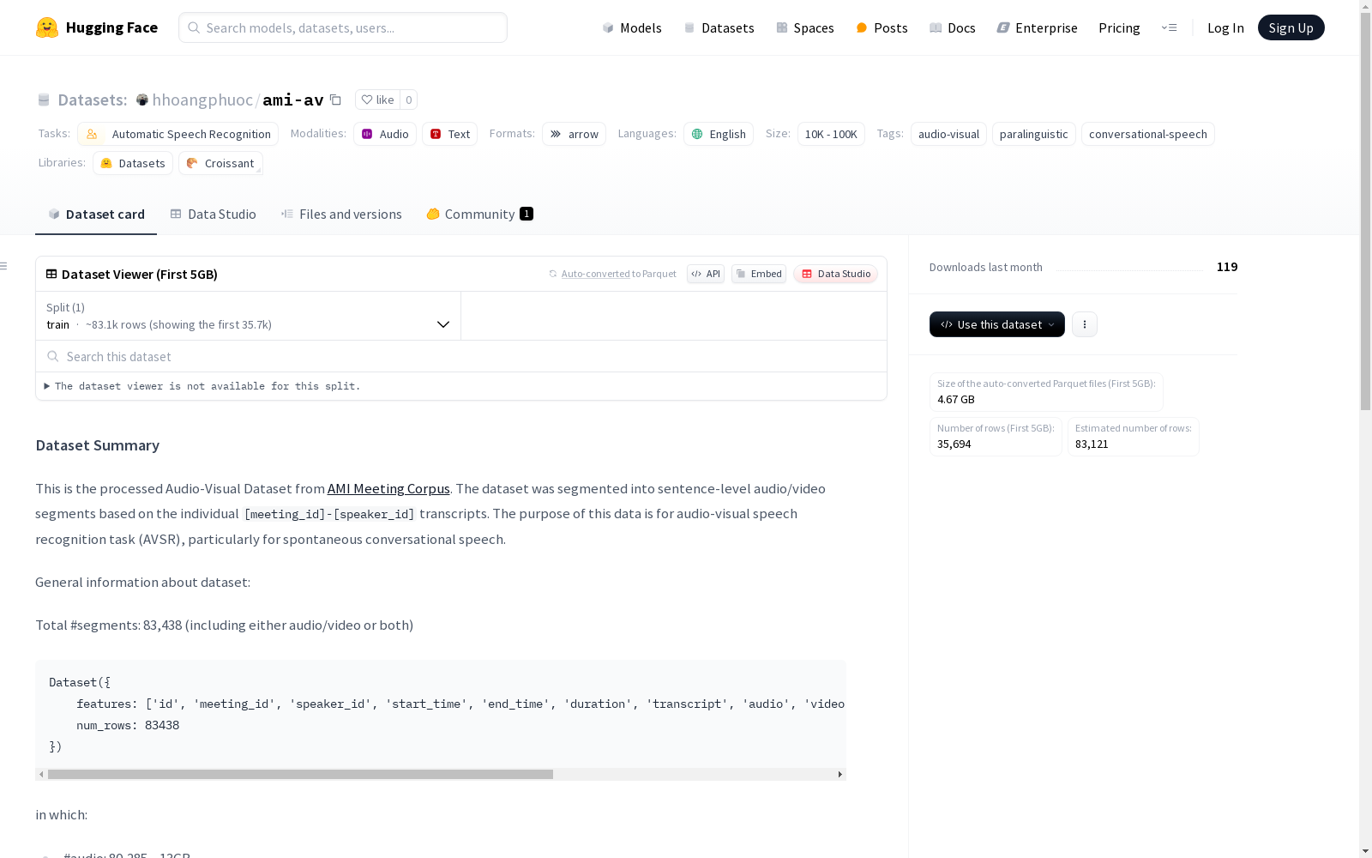Open the table of contents sidebar icon

(4, 266)
